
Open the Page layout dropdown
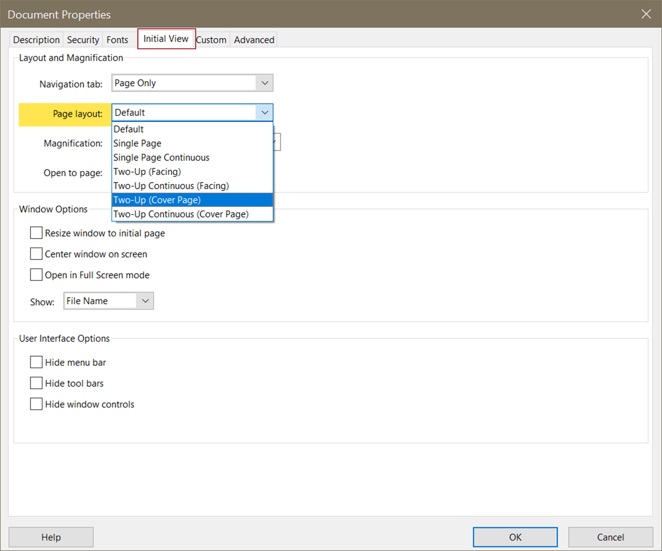(264, 112)
